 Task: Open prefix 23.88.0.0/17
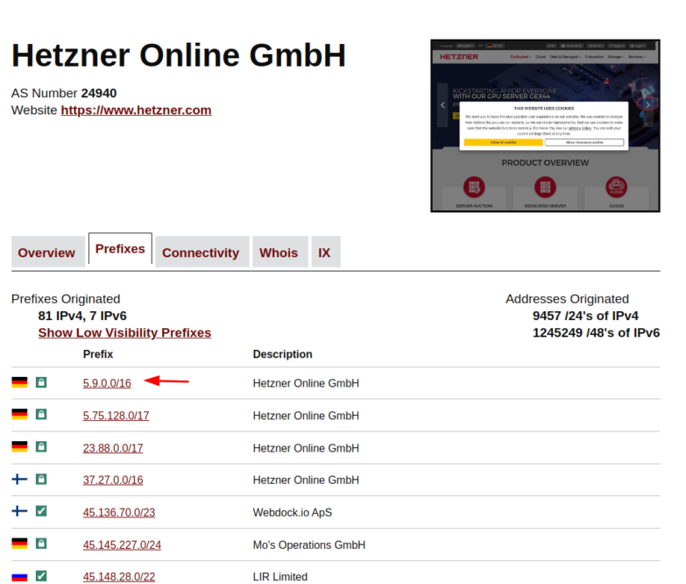113,448
